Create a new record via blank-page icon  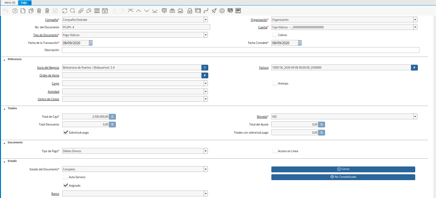23,11
